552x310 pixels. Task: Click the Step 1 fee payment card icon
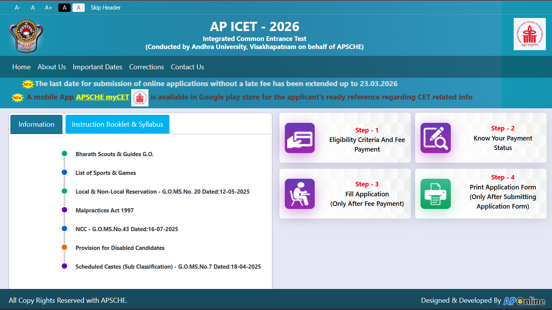point(300,138)
